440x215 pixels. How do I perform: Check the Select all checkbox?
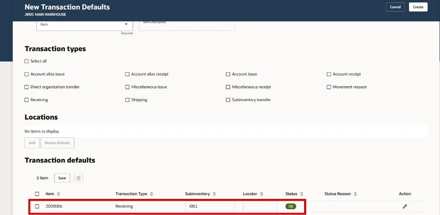pyautogui.click(x=27, y=61)
